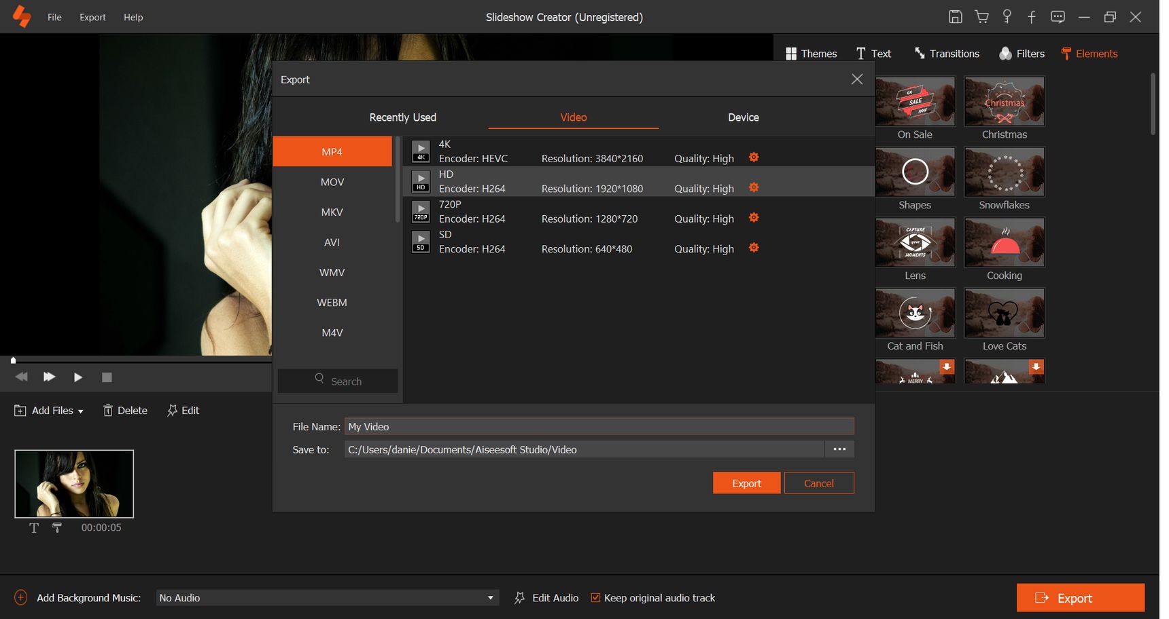Open the No Audio background music dropdown
The height and width of the screenshot is (619, 1169).
327,597
